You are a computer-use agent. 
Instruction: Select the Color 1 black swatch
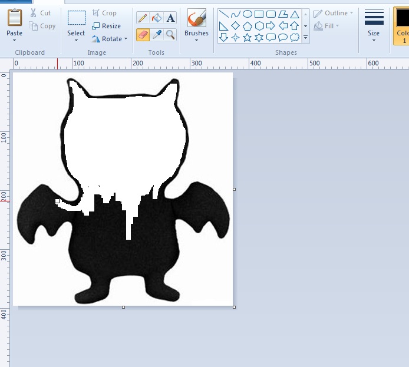[x=403, y=18]
